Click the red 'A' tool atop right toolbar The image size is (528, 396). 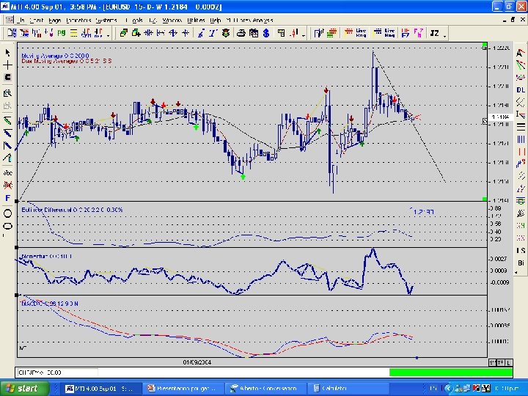coord(521,53)
